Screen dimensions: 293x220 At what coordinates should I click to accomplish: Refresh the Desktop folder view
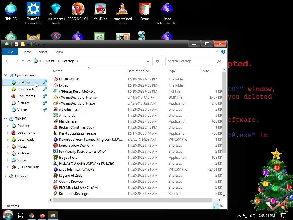pos(157,61)
